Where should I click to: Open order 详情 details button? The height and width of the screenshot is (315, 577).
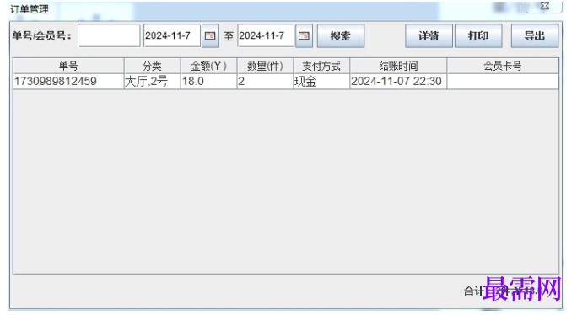tap(429, 35)
